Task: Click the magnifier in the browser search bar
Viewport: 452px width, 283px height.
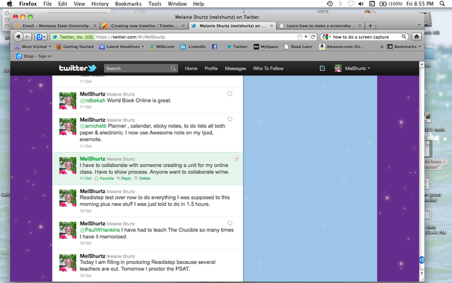Action: pos(404,37)
